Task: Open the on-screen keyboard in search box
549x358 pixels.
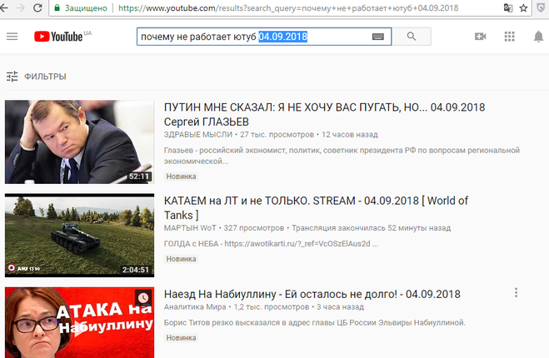Action: pos(377,37)
